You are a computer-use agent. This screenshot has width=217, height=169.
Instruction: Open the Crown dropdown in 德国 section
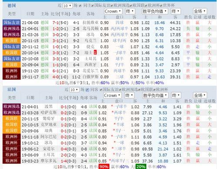coord(113,11)
